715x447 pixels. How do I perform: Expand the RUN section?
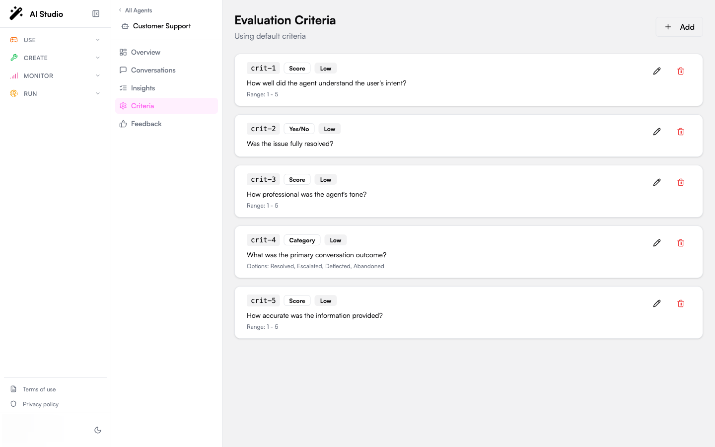[56, 93]
